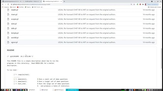Click '14 months ago' in templa.pl row
This screenshot has width=163, height=91.
[149, 33]
